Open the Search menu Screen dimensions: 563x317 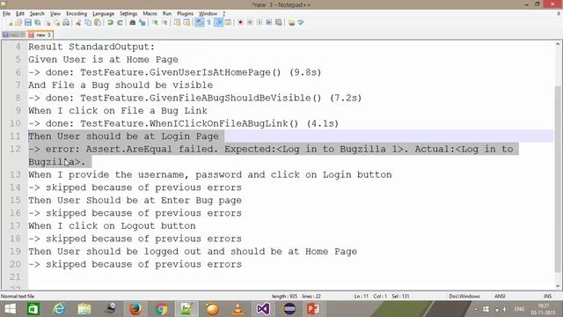point(37,14)
